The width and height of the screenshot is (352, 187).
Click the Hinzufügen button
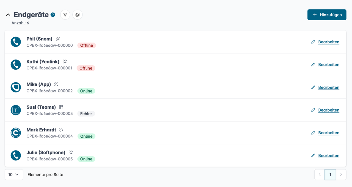coord(327,15)
